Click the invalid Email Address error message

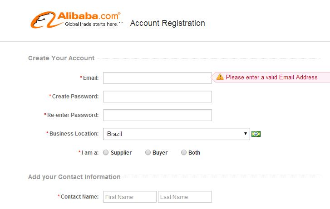pos(271,77)
